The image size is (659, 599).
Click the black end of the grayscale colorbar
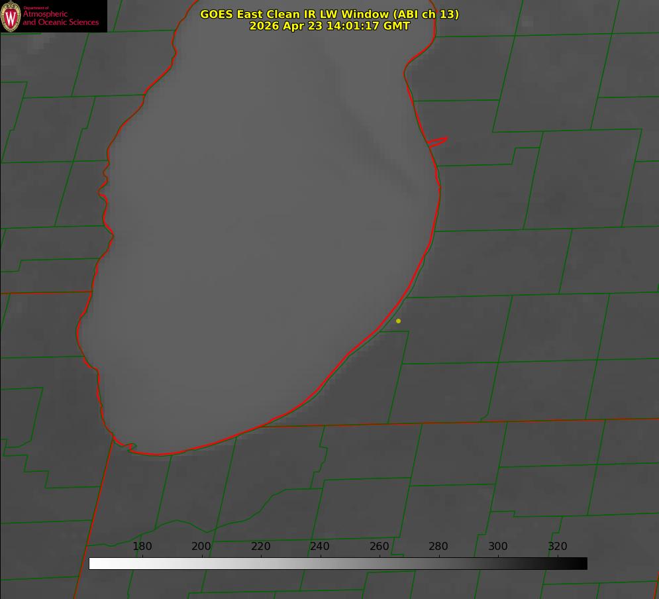582,564
